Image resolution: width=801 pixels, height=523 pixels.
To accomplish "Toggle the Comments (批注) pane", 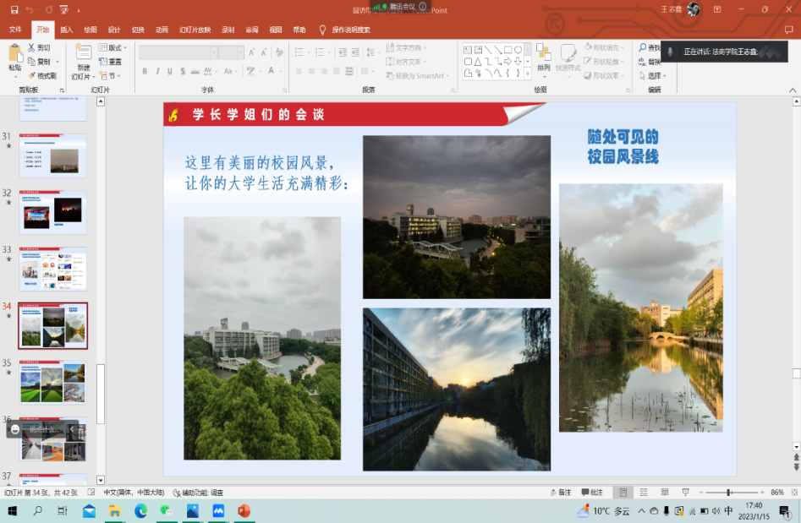I will point(591,493).
